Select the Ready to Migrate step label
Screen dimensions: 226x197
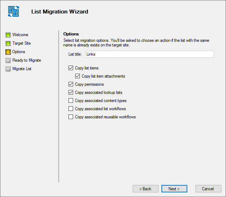[27, 60]
